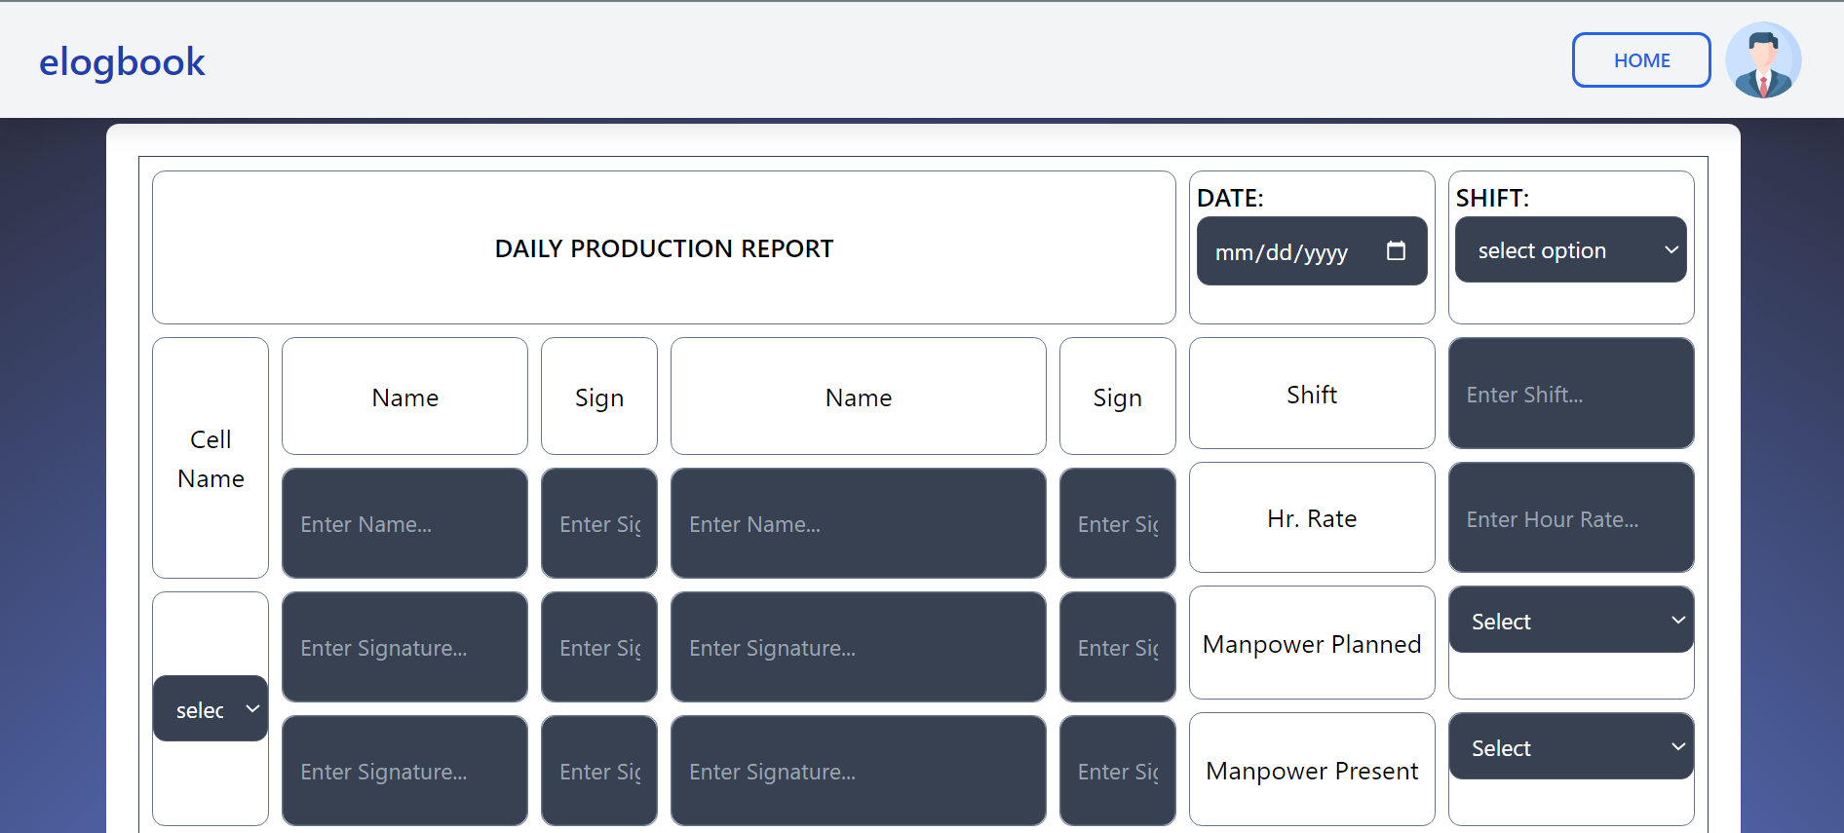Click the Cell Name label
Screen dimensions: 1844x833
[211, 459]
